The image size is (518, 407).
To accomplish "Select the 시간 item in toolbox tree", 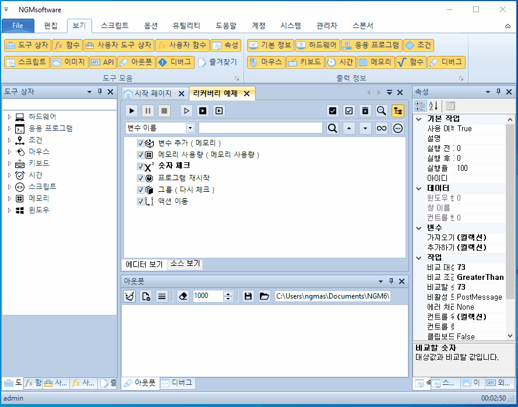I will pyautogui.click(x=36, y=176).
